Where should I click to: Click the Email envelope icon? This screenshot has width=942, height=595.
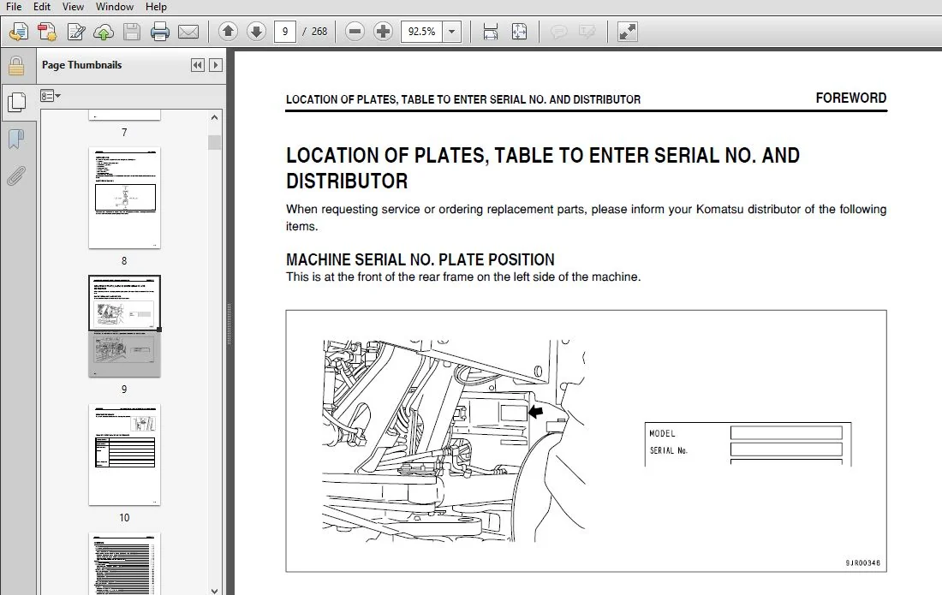click(188, 31)
